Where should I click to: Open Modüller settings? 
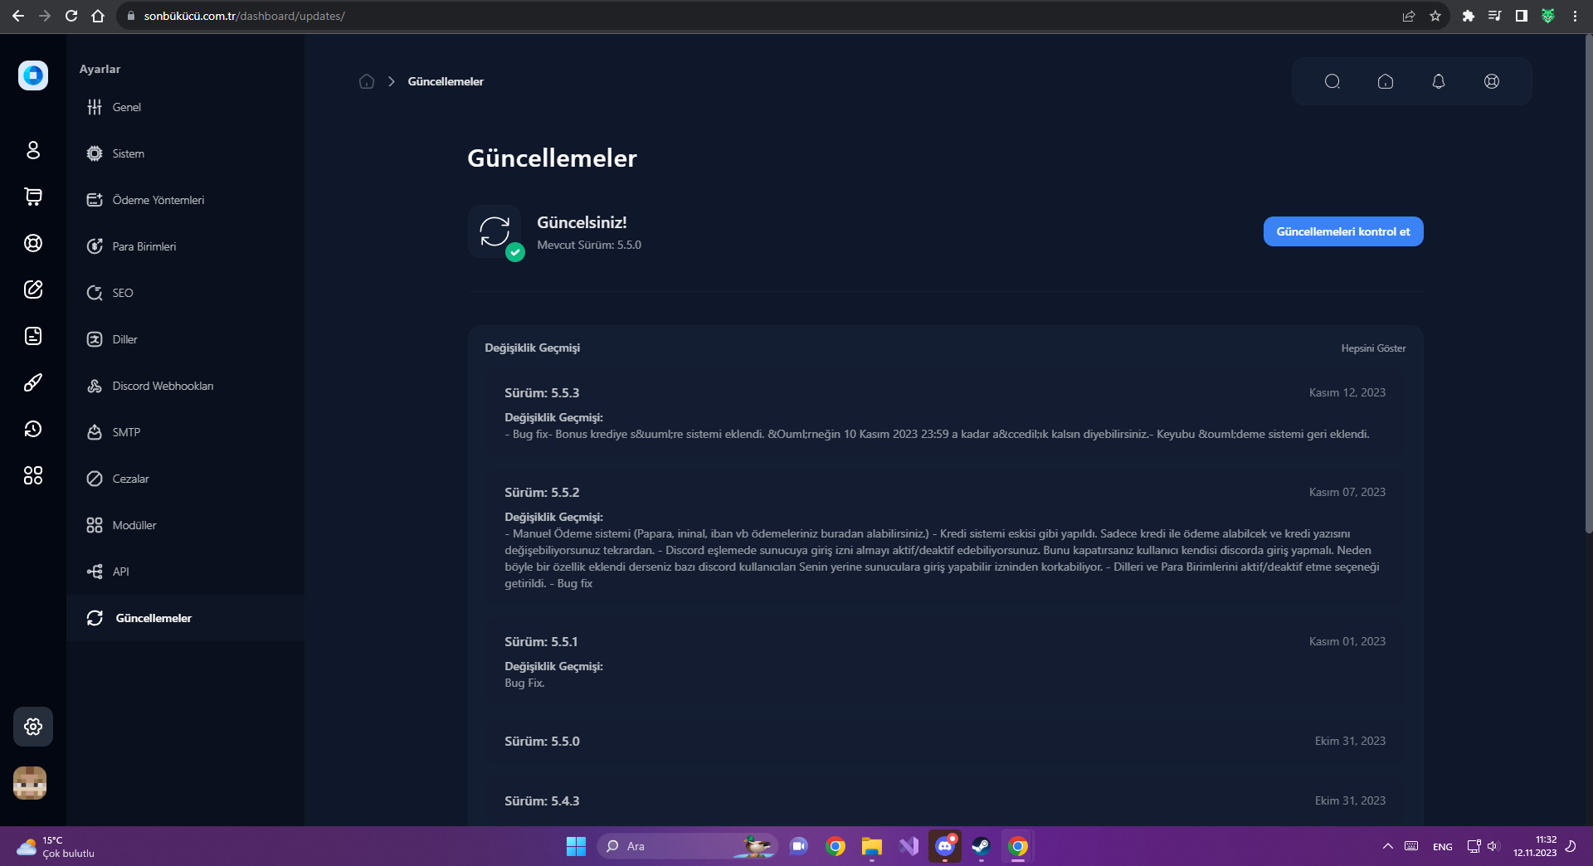pos(185,525)
